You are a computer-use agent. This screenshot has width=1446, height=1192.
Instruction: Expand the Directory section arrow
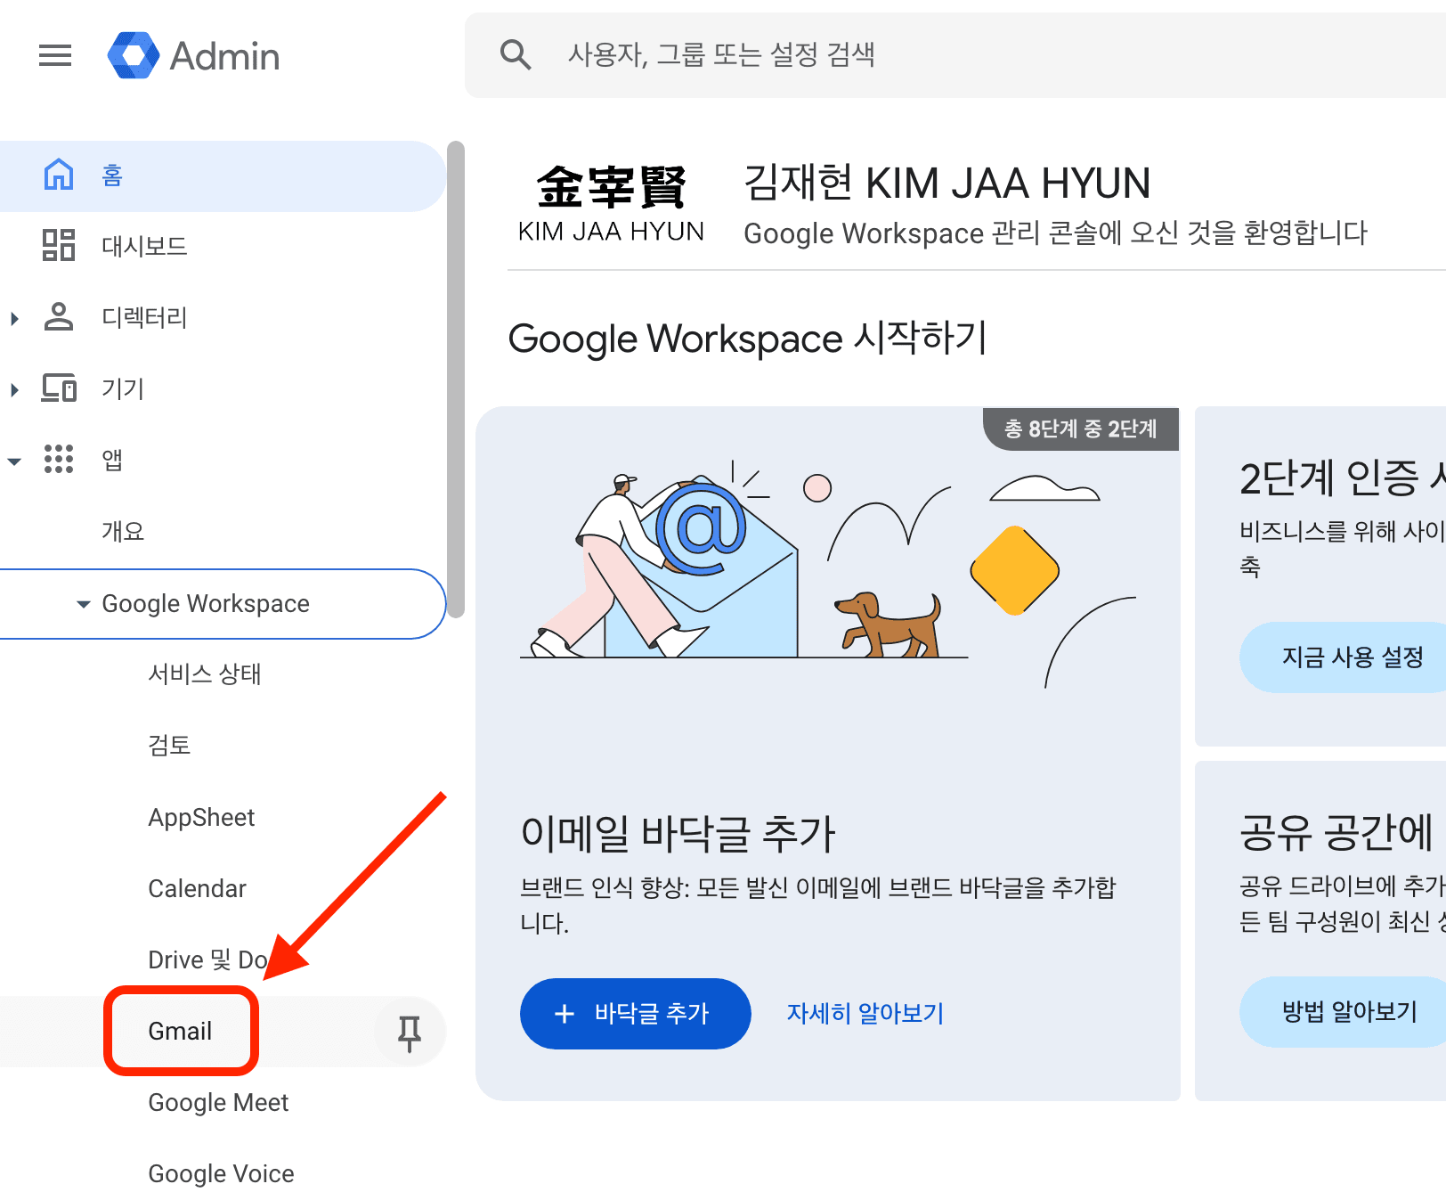click(14, 318)
